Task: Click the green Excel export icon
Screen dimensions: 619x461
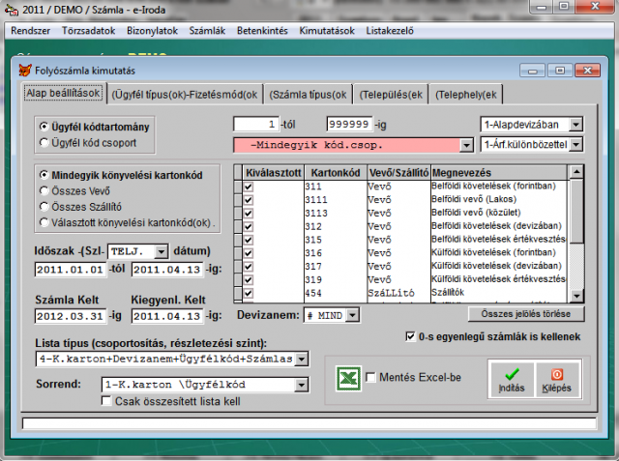Action: coord(348,377)
